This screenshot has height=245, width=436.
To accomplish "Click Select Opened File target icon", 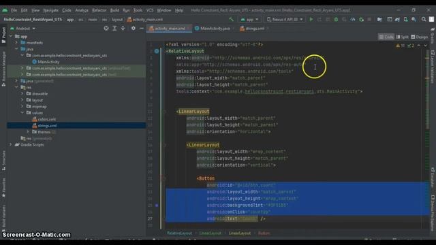I will click(106, 29).
